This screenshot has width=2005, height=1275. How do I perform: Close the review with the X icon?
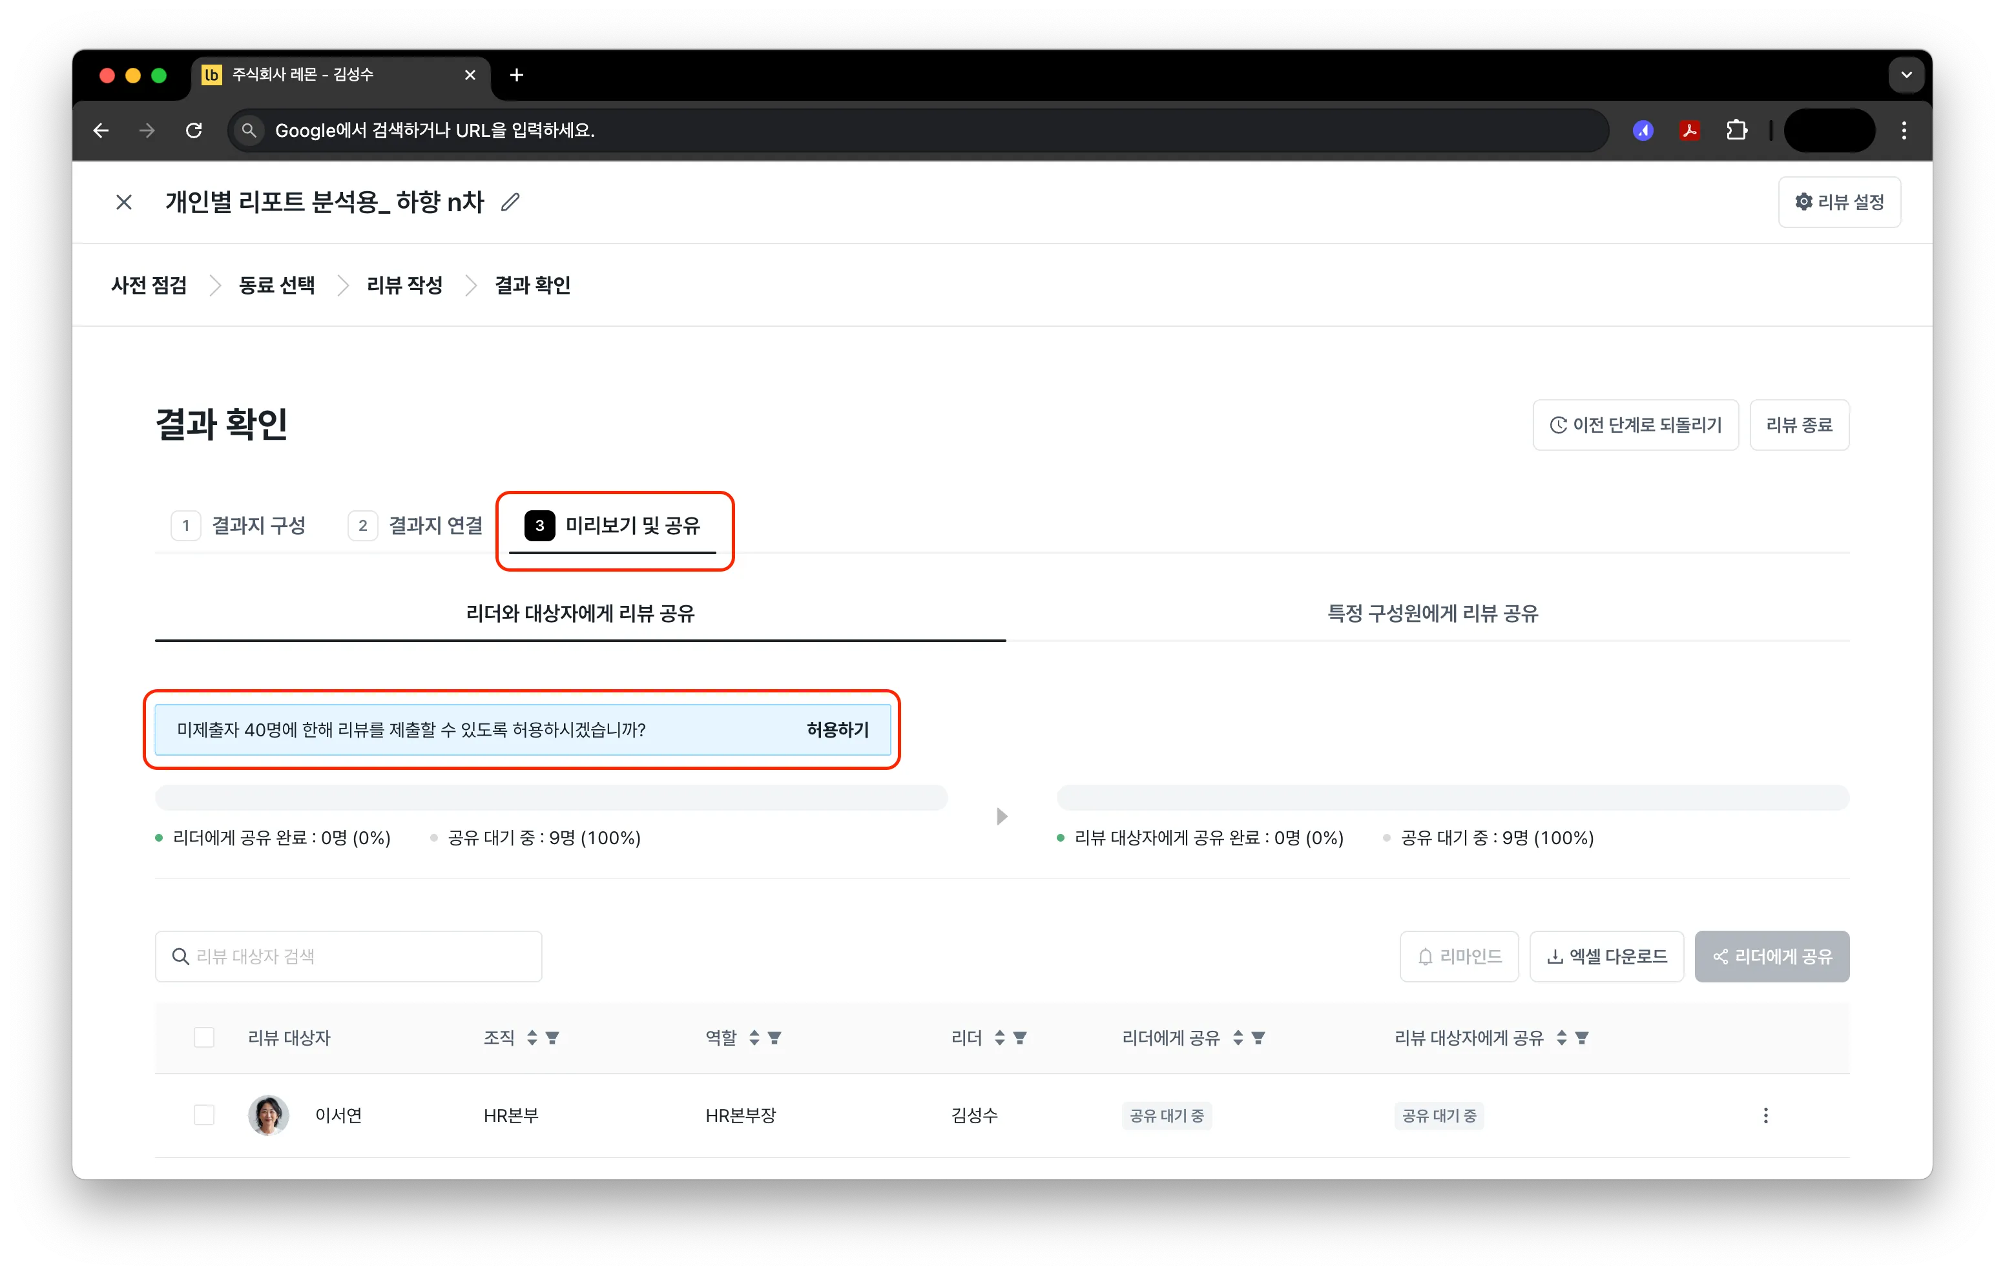click(124, 202)
